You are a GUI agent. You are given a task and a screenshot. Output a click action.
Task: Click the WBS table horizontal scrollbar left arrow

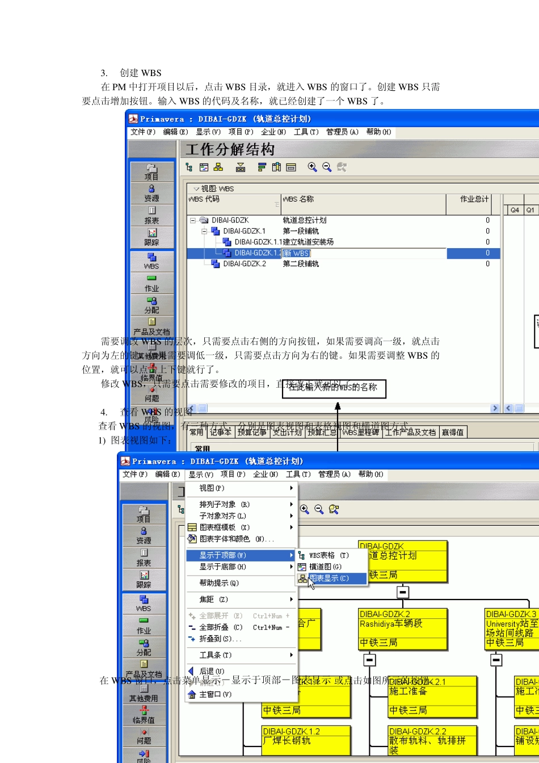[x=192, y=408]
